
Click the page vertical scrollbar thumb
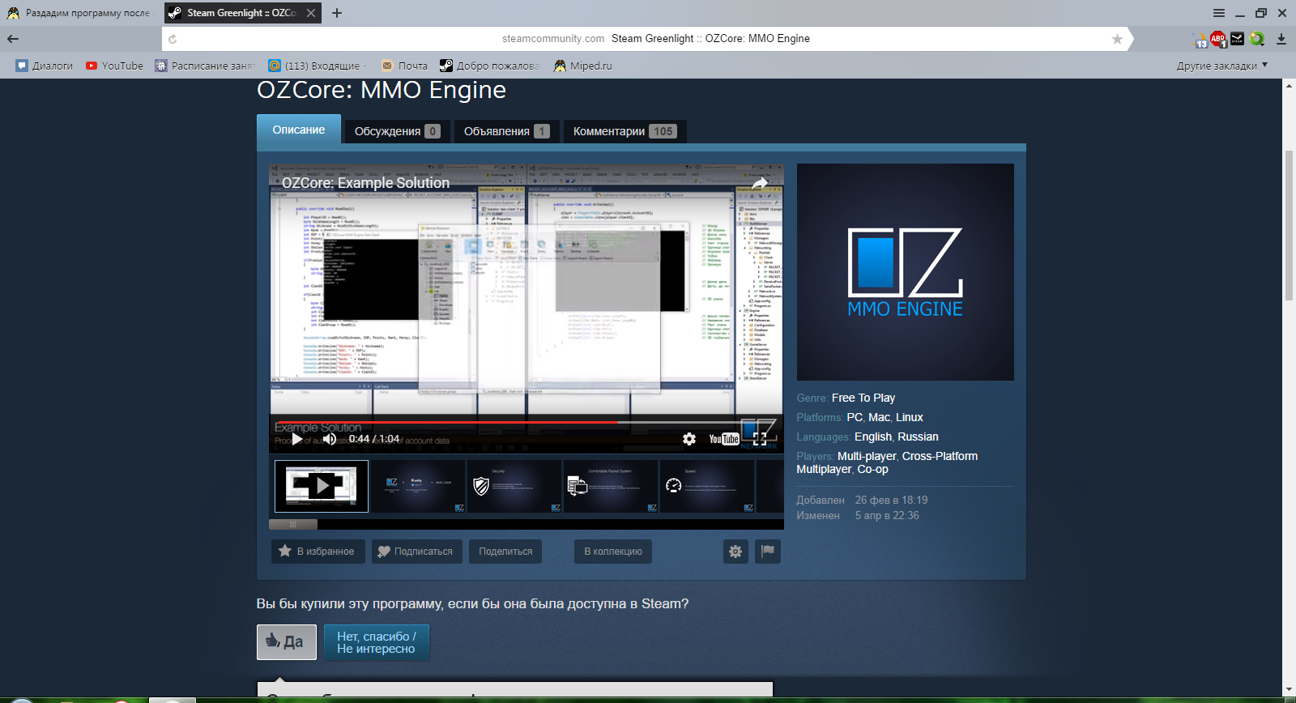[x=1289, y=227]
